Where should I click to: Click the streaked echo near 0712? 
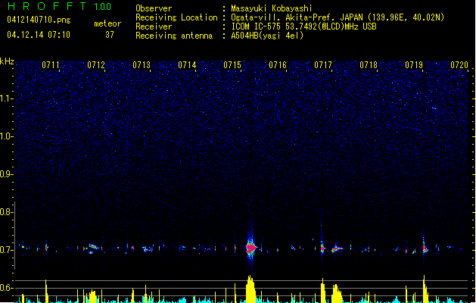point(92,248)
